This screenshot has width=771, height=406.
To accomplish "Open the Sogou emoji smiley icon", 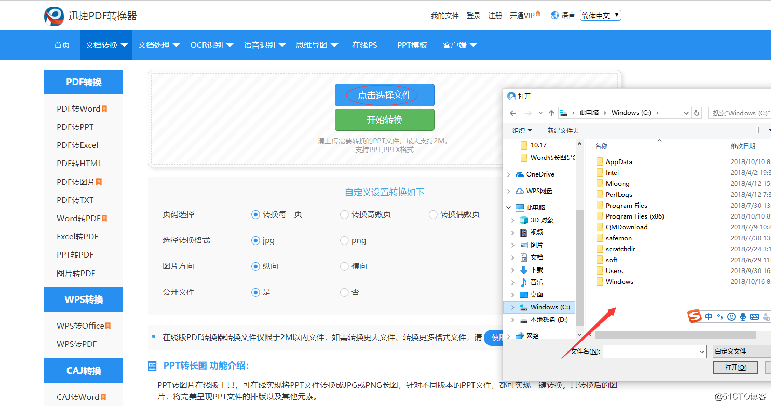I will (x=732, y=317).
